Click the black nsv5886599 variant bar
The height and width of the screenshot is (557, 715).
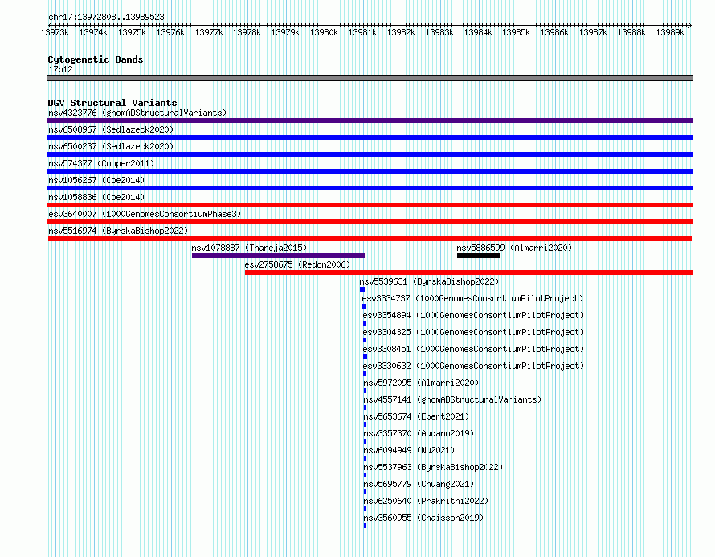click(479, 256)
